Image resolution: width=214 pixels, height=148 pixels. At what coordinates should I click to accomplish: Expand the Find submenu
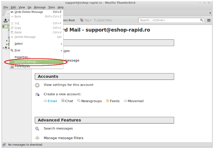point(36,50)
